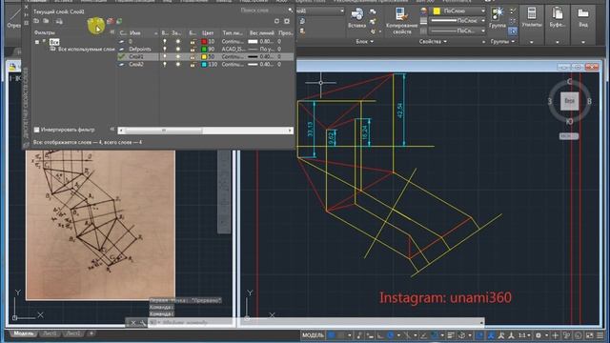The width and height of the screenshot is (610, 343).
Task: Click МСК coordinate system button below ViewCube
Action: [569, 136]
